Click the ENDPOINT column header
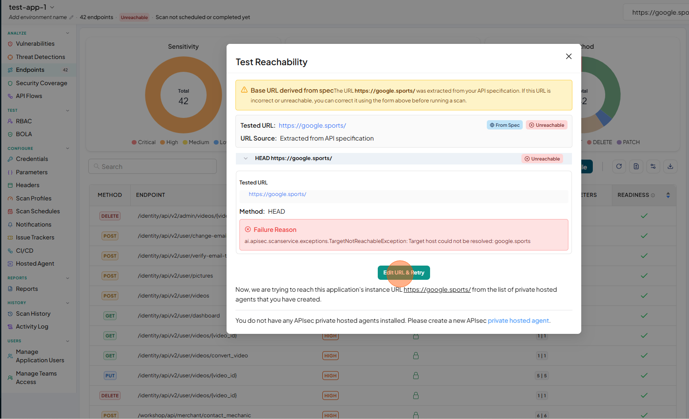The height and width of the screenshot is (419, 689). pyautogui.click(x=151, y=195)
